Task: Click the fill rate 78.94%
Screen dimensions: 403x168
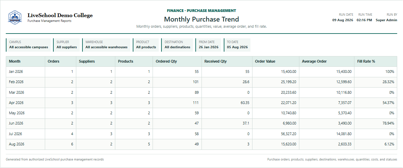Action: tap(388, 124)
